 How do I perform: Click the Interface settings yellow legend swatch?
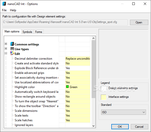point(104,97)
